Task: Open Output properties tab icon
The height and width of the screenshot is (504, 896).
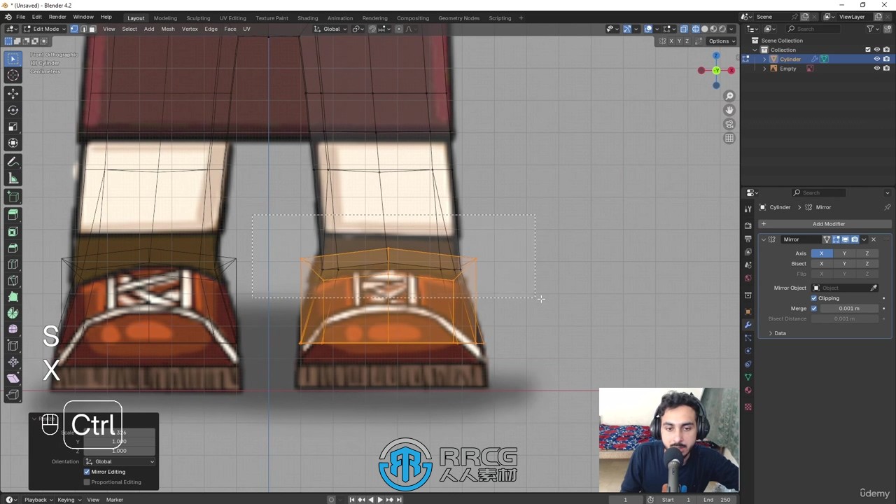Action: coord(748,239)
